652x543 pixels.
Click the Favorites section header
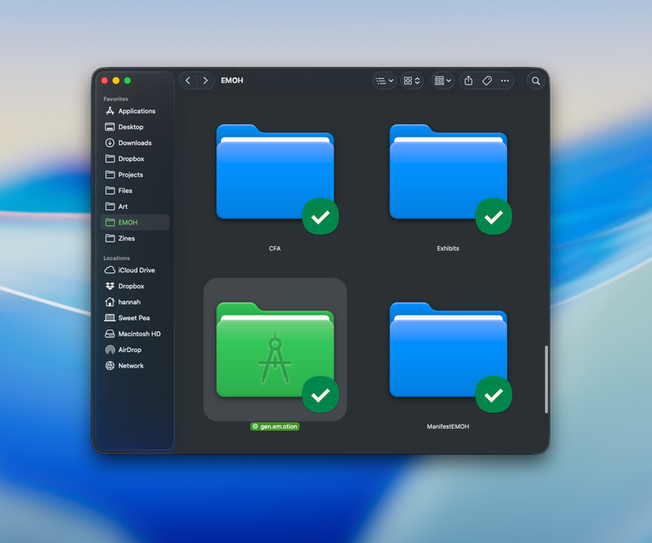116,99
